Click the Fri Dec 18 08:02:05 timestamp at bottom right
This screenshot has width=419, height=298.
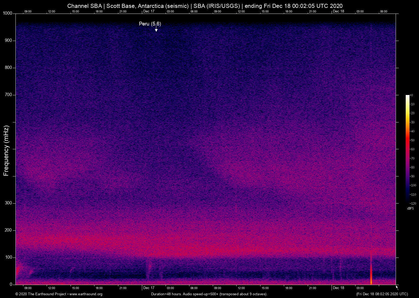coord(382,294)
